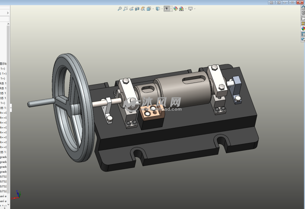The height and width of the screenshot is (209, 305).
Task: Switch to the Appearances color ball tab
Action: tap(303, 29)
